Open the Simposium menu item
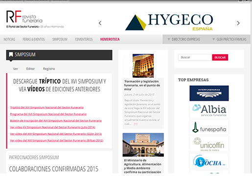Screen dimensions: 252x176 [60, 39]
